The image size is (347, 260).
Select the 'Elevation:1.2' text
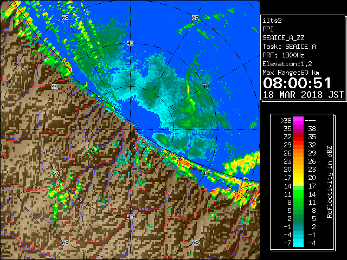287,64
